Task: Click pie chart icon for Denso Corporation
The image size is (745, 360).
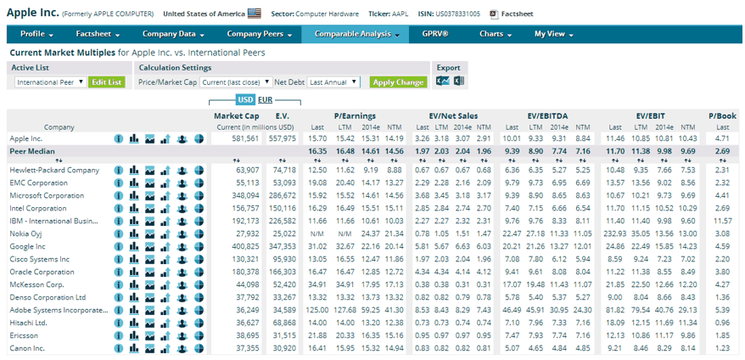Action: [x=199, y=298]
